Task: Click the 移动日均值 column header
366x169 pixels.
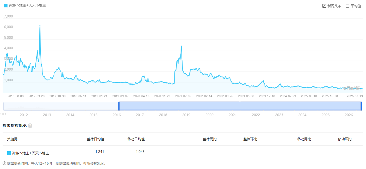Action: click(136, 139)
